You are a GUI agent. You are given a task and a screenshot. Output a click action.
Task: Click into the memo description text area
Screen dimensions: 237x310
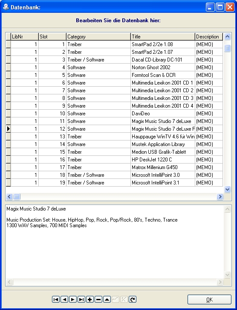pos(115,242)
